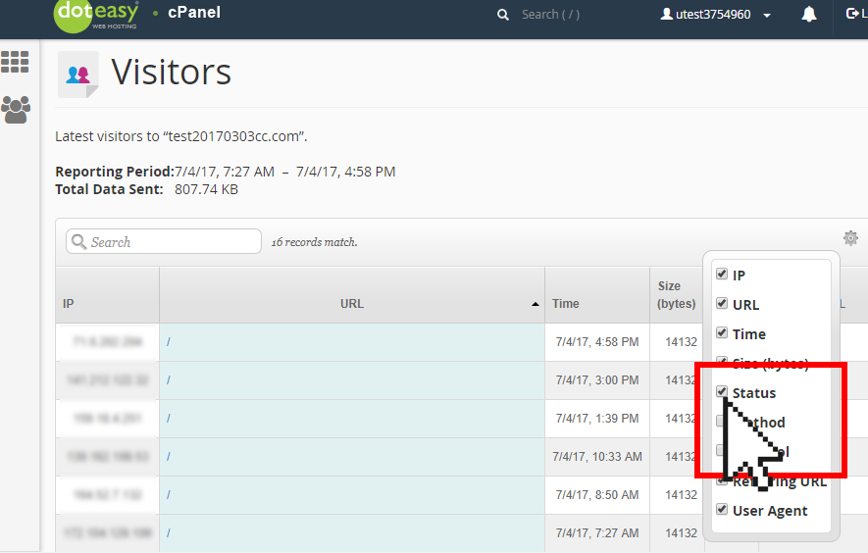Open the URL link in the 8:50 AM row

tap(169, 495)
